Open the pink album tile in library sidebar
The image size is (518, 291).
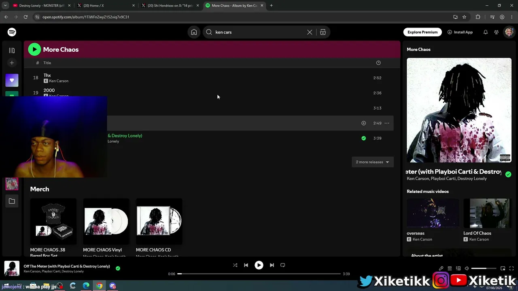[x=12, y=184]
